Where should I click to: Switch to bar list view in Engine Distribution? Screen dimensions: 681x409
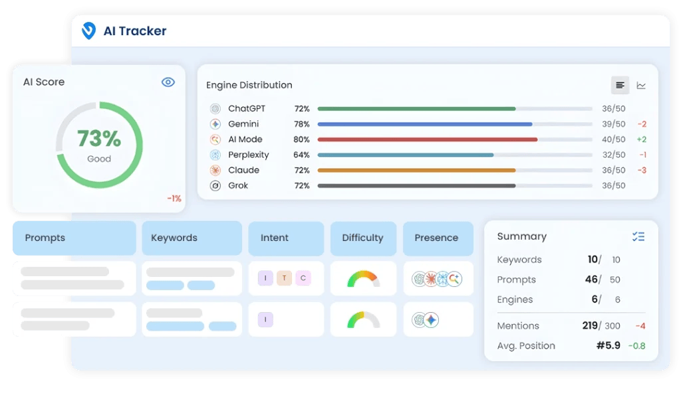pyautogui.click(x=620, y=85)
